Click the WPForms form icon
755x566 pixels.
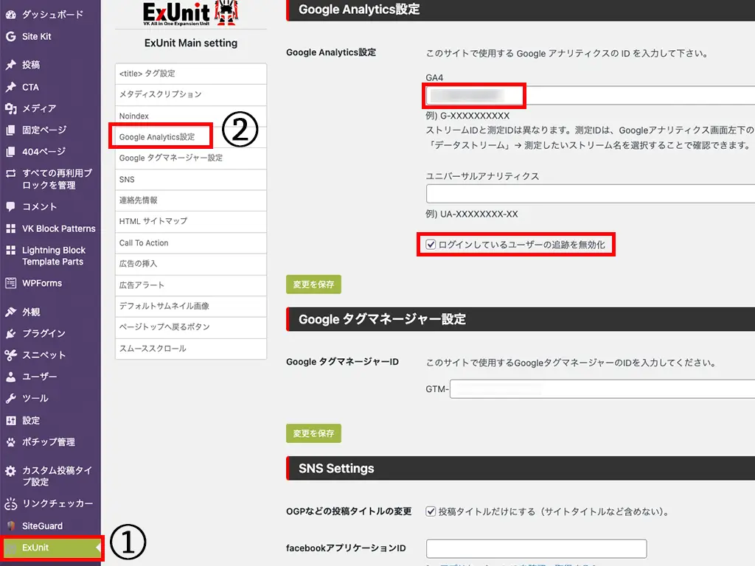pos(10,283)
